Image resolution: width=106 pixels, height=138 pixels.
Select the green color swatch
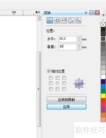(103, 91)
